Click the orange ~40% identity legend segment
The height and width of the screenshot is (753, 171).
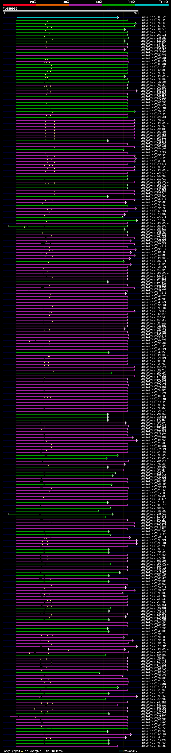pyautogui.click(x=52, y=5)
